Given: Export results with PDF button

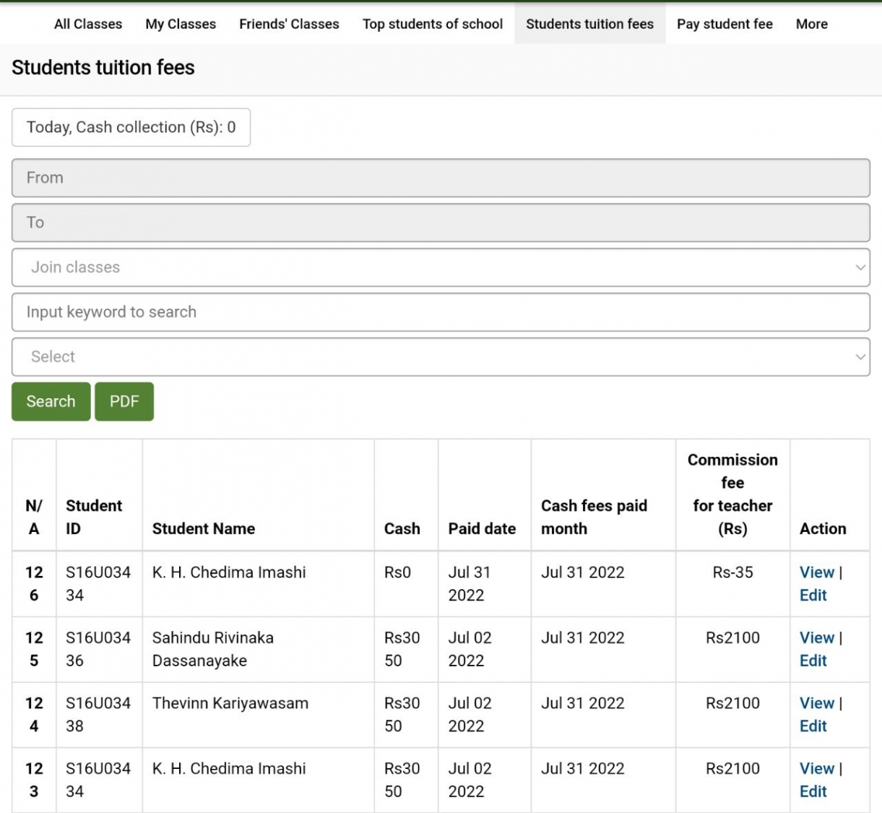Looking at the screenshot, I should coord(124,401).
